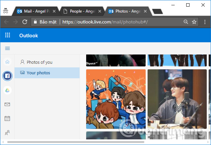Click the zoom-out magnifier in address bar
The image size is (211, 145).
[x=186, y=22]
